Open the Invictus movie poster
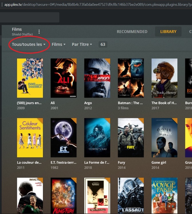This screenshot has width=192, height=214. 30,196
